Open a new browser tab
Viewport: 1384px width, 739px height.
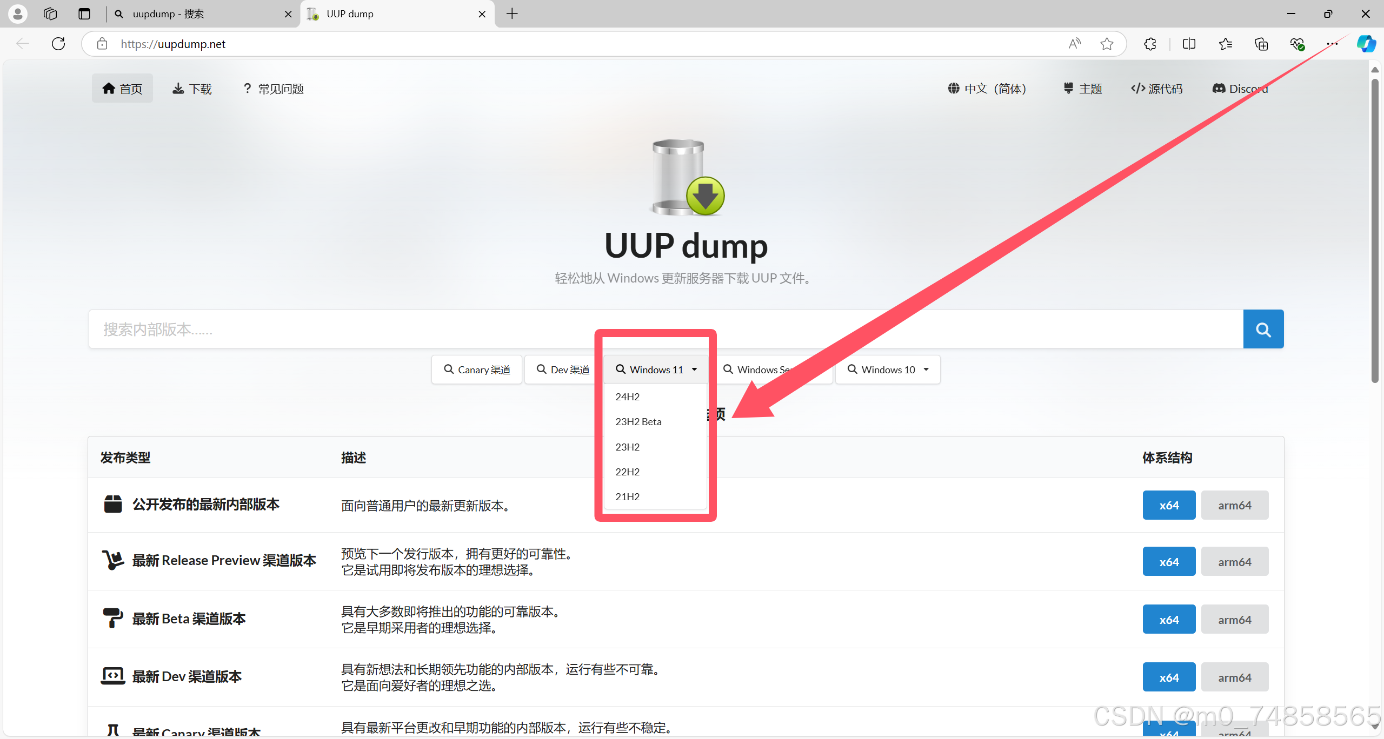(x=512, y=14)
